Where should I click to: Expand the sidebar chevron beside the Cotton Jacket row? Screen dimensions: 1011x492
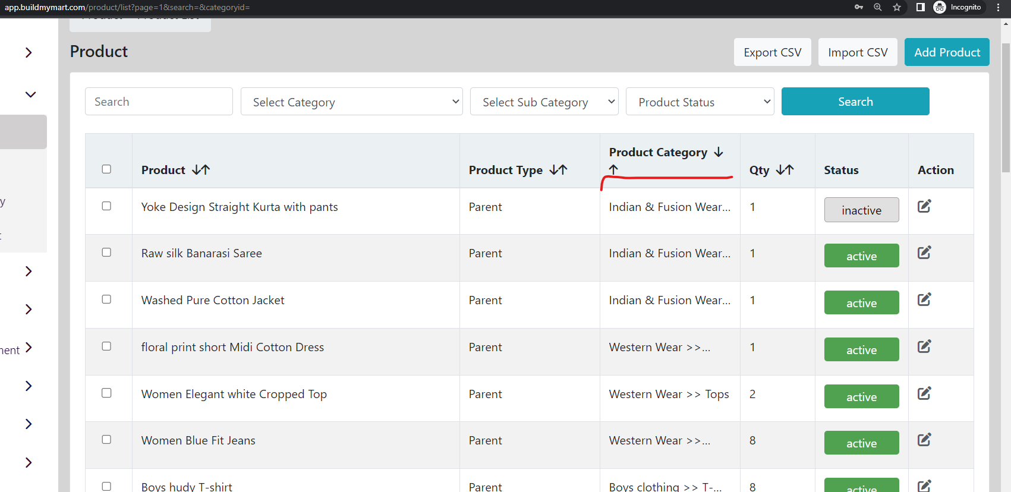coord(29,309)
